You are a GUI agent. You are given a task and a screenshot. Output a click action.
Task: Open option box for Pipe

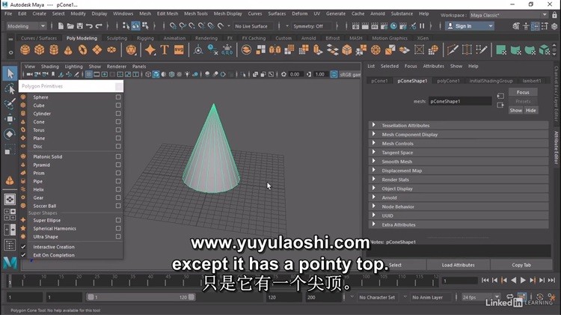[118, 181]
